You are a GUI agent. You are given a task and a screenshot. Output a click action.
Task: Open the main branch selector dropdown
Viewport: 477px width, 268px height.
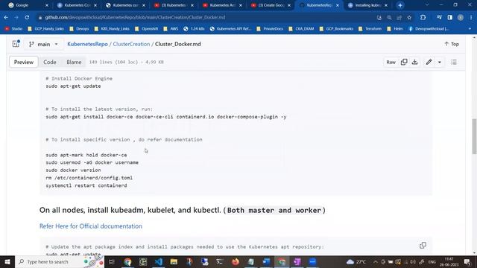pyautogui.click(x=43, y=44)
